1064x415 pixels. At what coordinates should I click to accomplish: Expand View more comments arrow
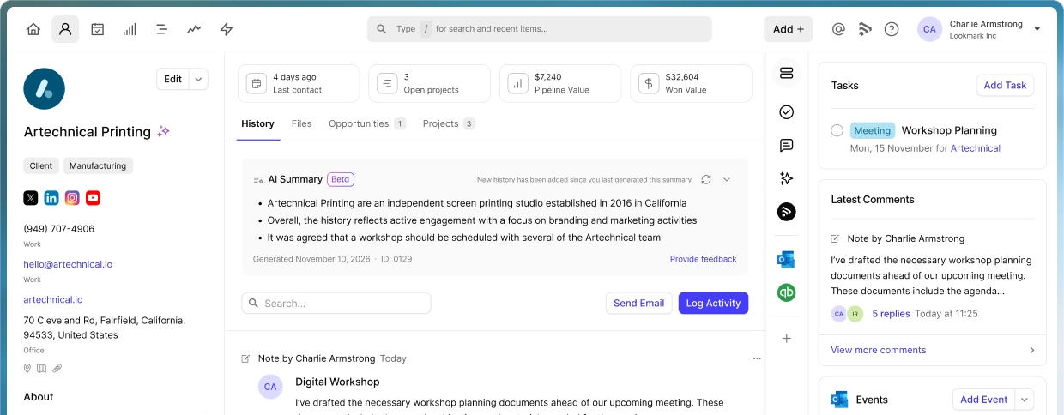[x=1031, y=350]
